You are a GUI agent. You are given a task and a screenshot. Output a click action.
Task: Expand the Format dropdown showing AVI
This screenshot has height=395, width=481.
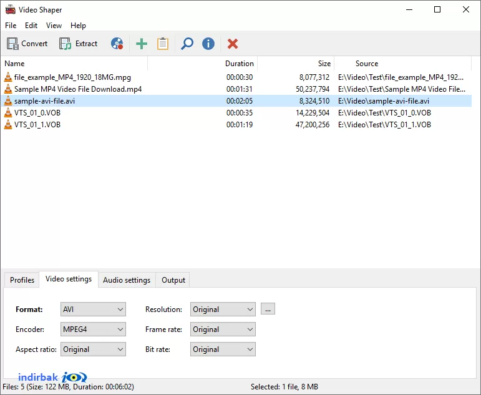[93, 310]
